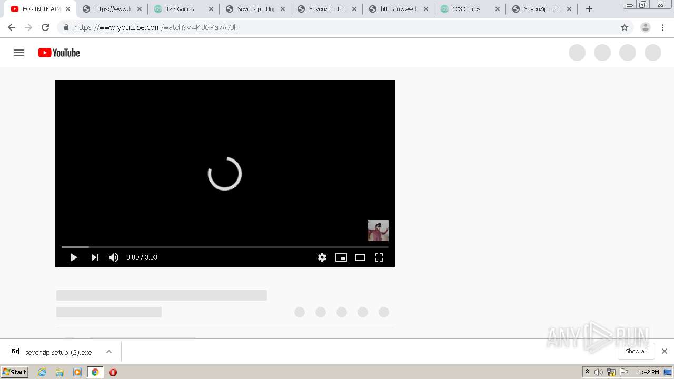Open a new browser tab
The width and height of the screenshot is (674, 379).
pos(589,9)
